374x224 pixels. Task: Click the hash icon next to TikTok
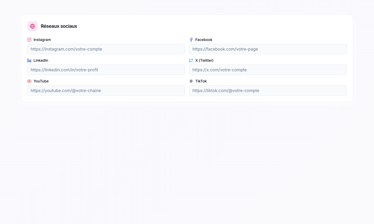191,81
